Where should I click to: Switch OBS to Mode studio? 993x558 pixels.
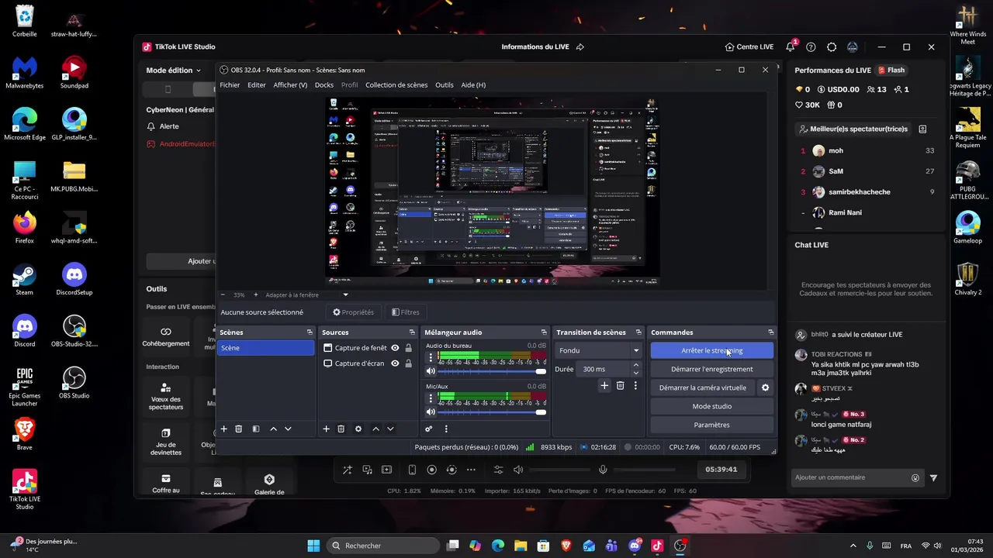(712, 406)
